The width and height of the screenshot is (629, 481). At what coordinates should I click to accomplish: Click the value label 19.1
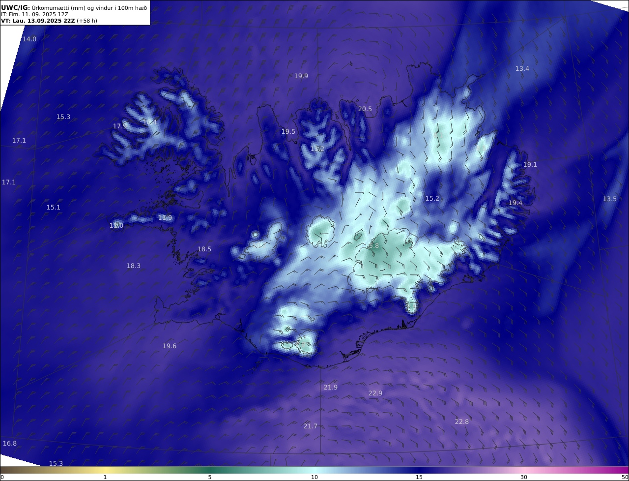pyautogui.click(x=530, y=165)
